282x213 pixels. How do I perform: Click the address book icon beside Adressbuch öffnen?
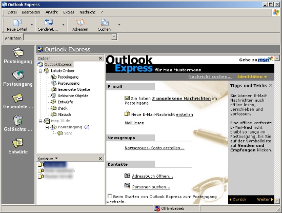[x=127, y=175]
